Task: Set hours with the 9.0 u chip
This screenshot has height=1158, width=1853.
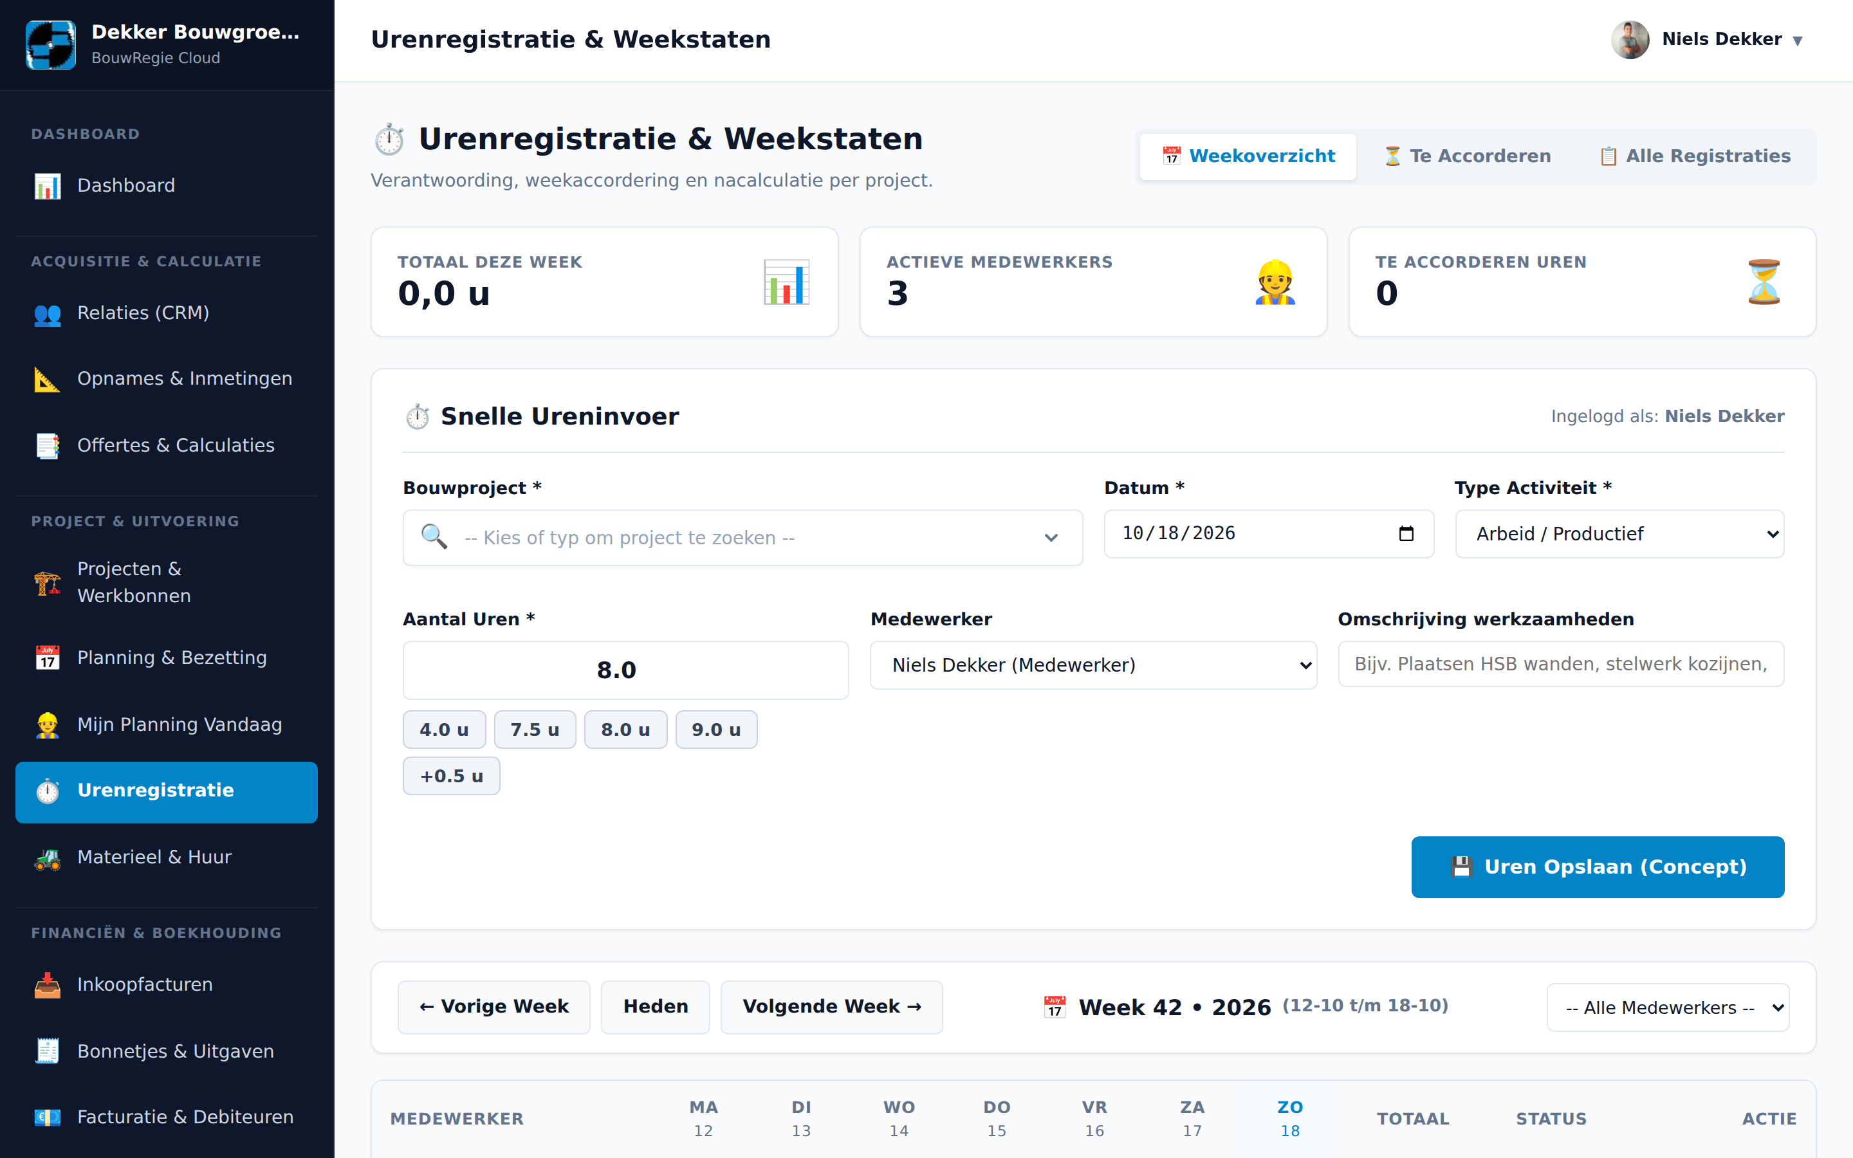Action: click(x=716, y=729)
